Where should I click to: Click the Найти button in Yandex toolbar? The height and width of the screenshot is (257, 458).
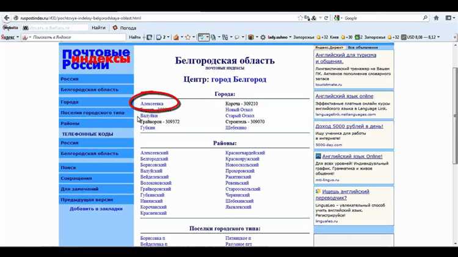(134, 37)
